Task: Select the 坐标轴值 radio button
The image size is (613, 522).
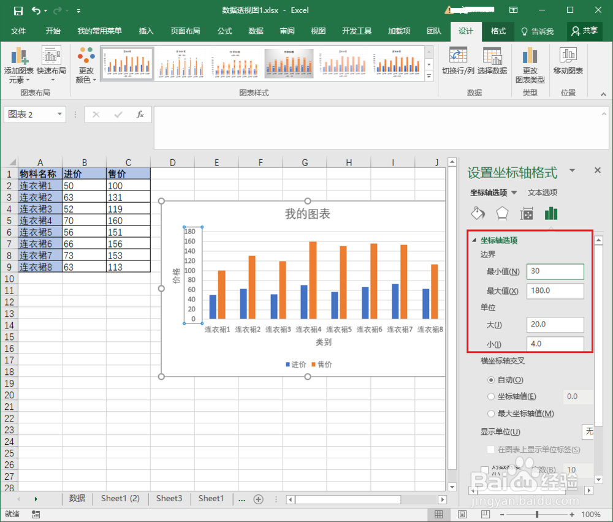Action: click(x=491, y=396)
